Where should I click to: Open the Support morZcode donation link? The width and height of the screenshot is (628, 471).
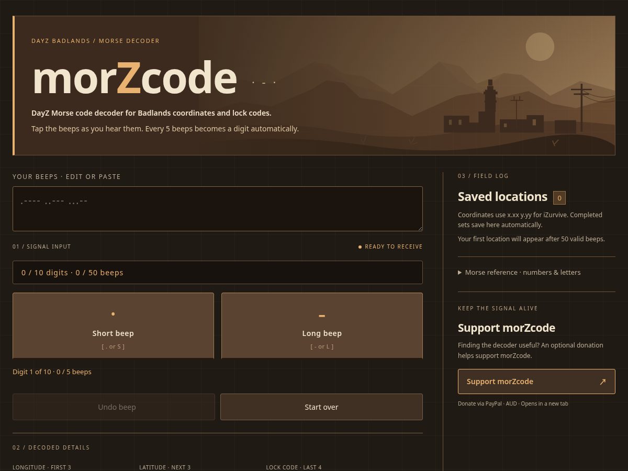[536, 382]
